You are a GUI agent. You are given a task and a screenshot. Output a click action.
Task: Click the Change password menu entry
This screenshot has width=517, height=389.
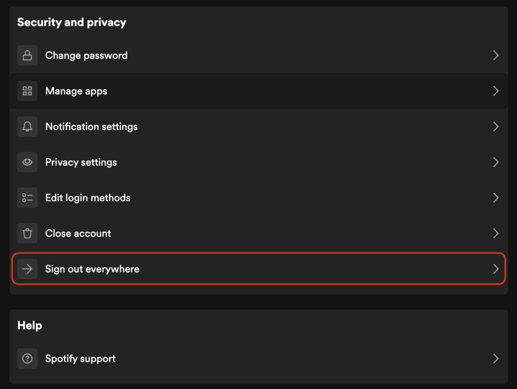pyautogui.click(x=86, y=55)
